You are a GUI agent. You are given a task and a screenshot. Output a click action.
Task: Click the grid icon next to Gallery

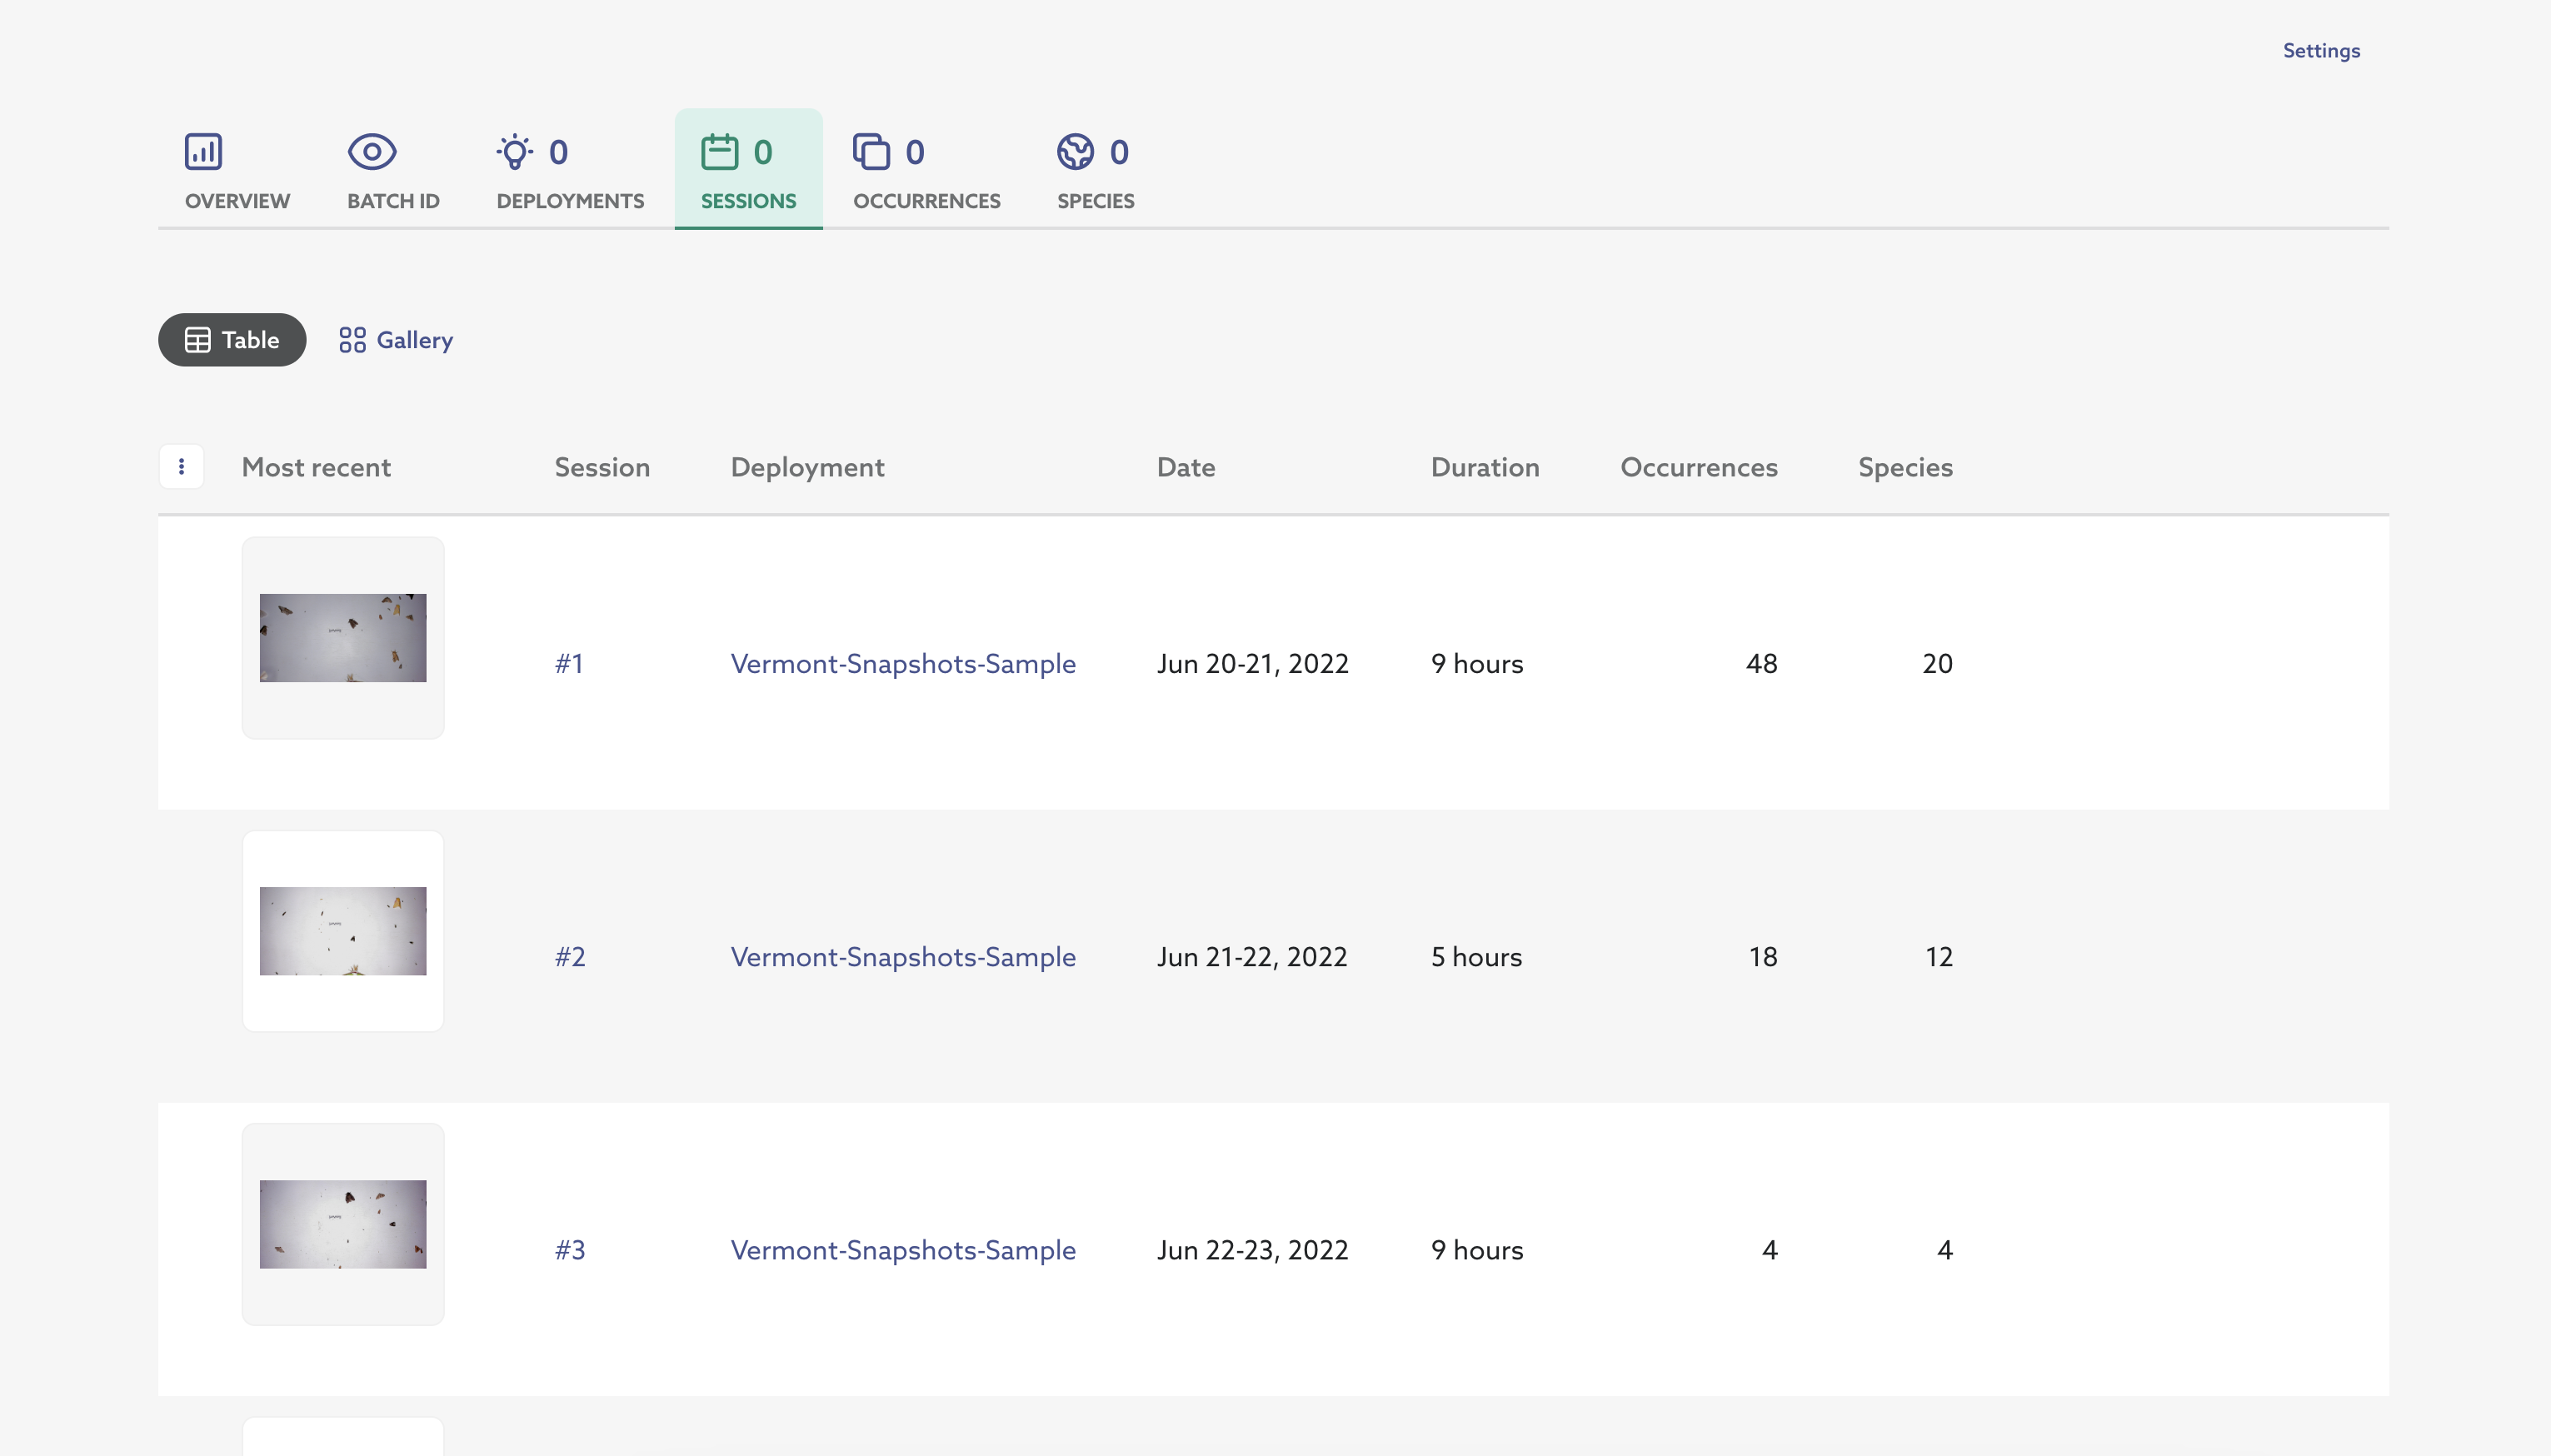352,340
